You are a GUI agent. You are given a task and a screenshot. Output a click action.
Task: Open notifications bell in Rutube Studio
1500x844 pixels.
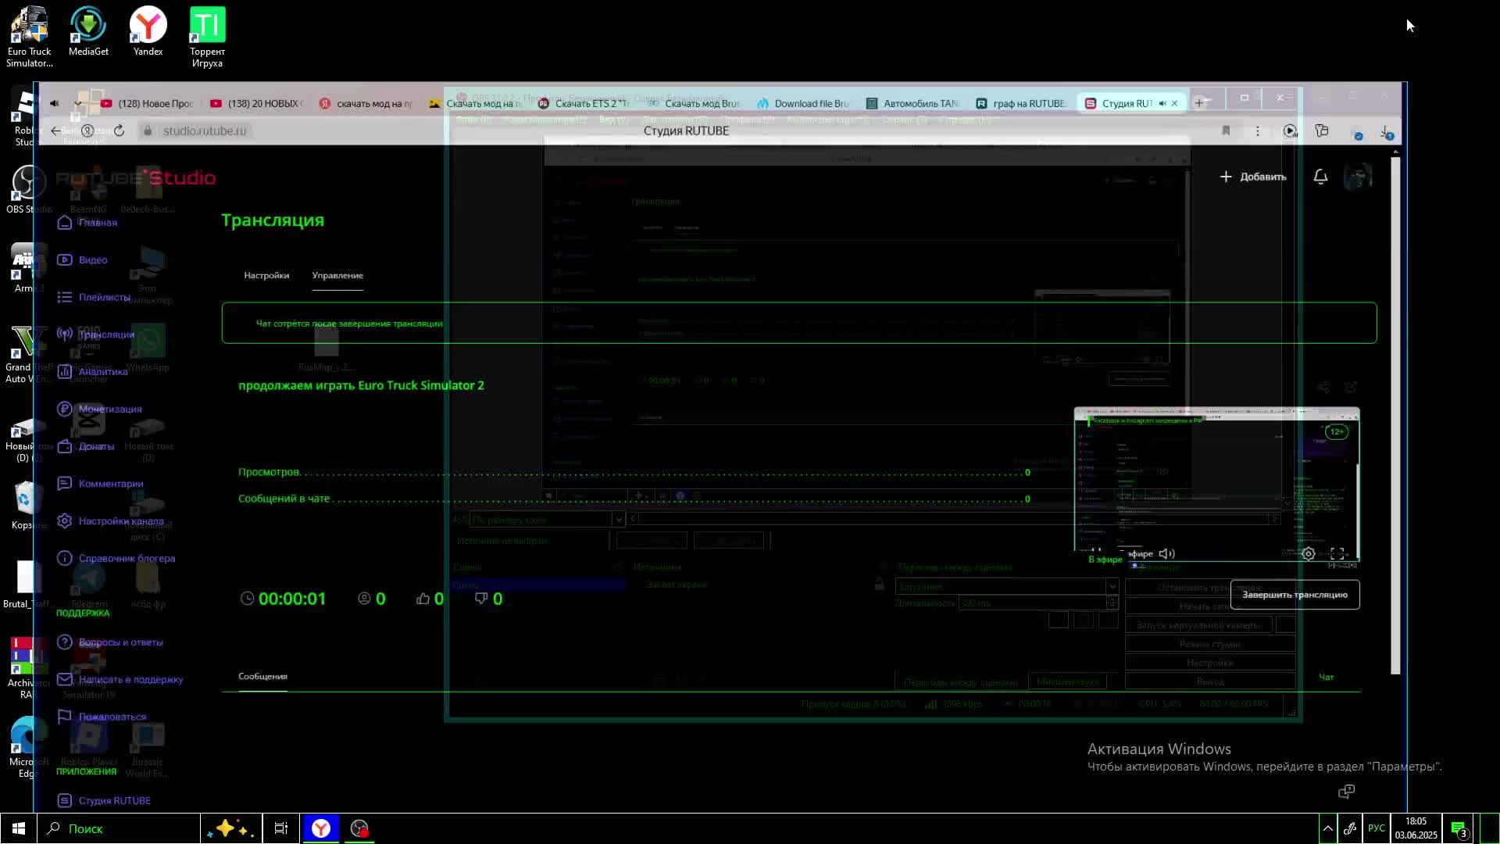pos(1320,177)
